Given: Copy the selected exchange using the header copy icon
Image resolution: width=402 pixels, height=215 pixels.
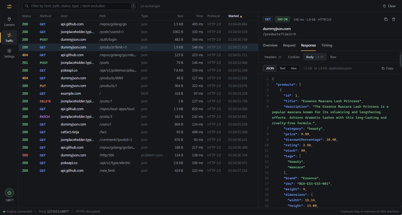Looking at the screenshot, I should click(386, 19).
